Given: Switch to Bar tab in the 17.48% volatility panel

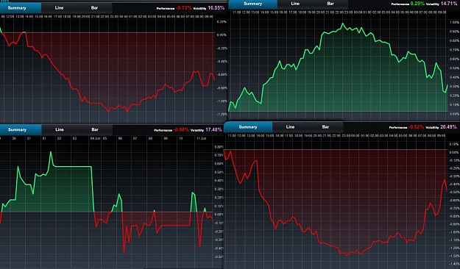Looking at the screenshot, I should tap(95, 129).
